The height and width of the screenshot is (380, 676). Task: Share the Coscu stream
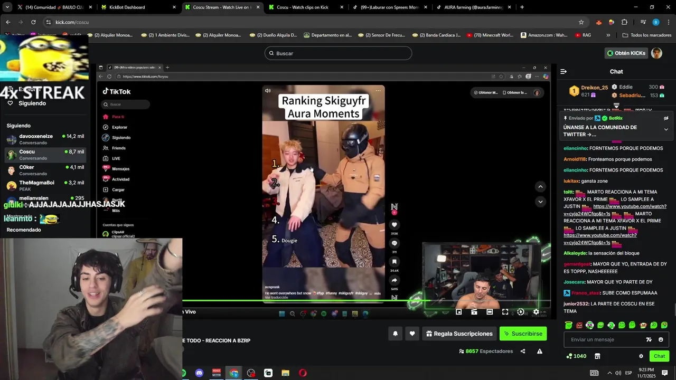[x=523, y=351]
